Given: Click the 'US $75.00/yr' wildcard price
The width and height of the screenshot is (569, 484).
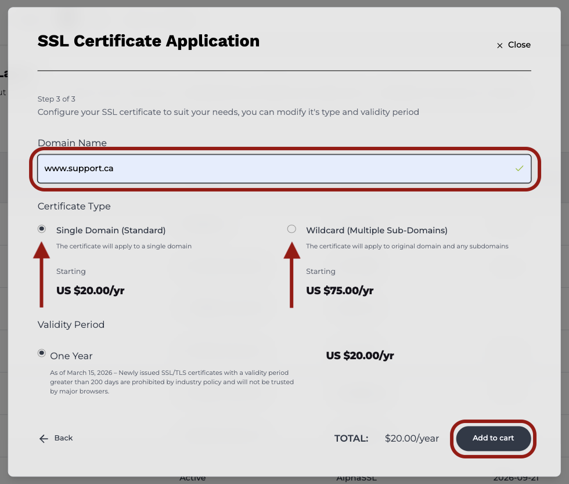Looking at the screenshot, I should coord(340,291).
